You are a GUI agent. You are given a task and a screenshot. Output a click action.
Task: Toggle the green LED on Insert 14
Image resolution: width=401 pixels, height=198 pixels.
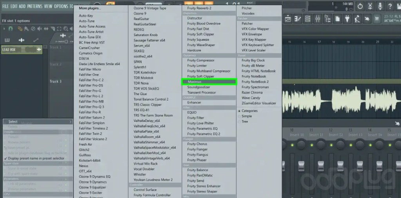pyautogui.click(x=370, y=145)
